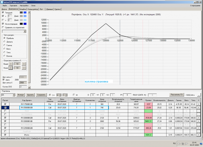
Task: Toggle the +1 Дней curve checkbox
Action: pos(3,16)
